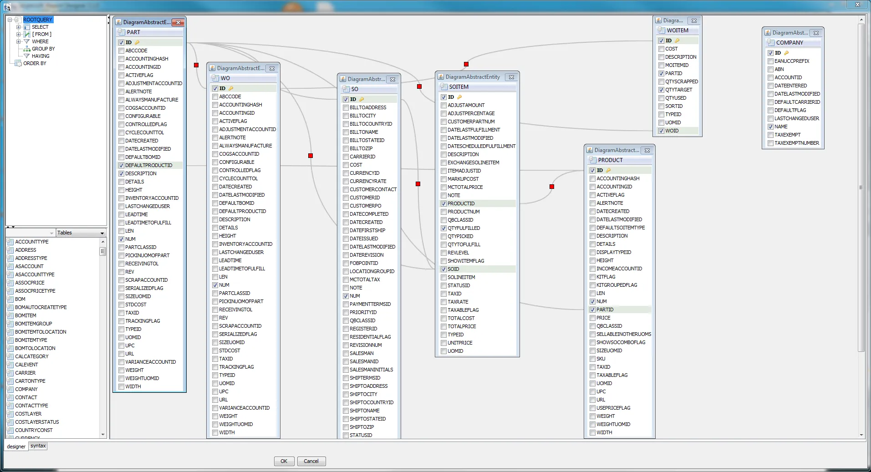Click the tables list vertical scrollbar thumb

[x=103, y=251]
